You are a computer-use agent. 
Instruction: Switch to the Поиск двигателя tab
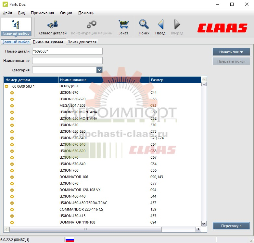point(82,42)
